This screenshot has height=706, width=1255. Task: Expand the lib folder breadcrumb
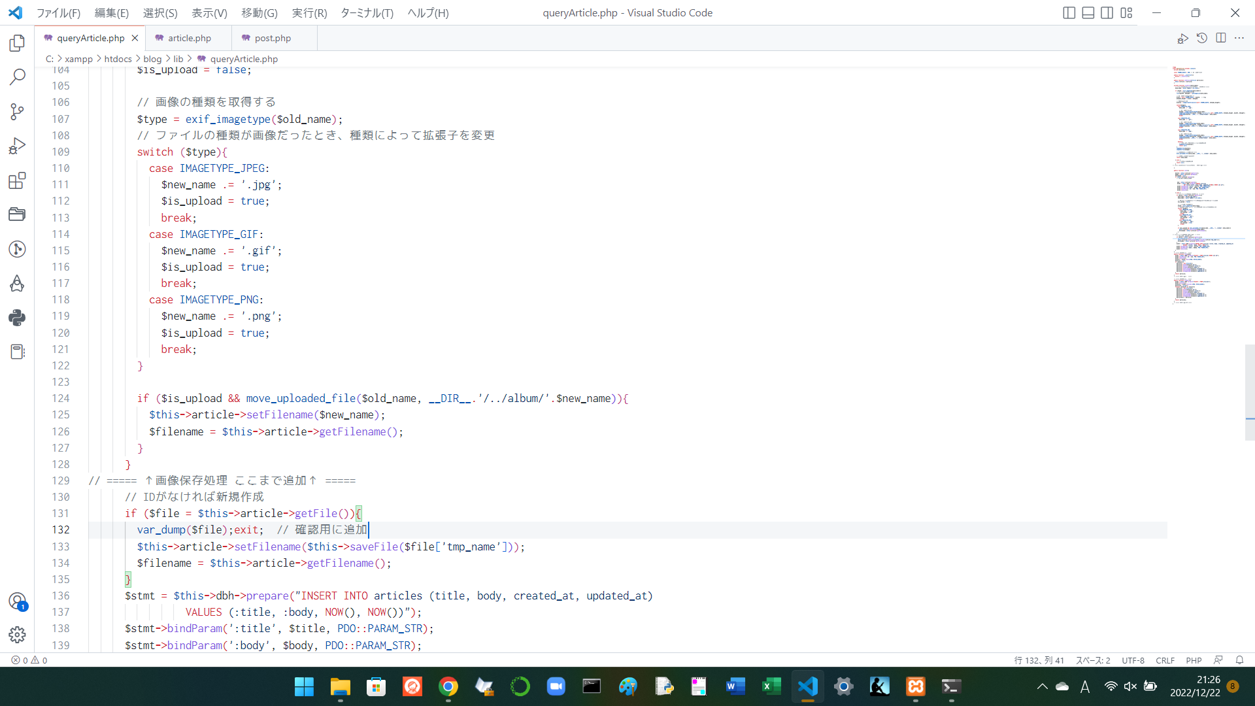point(178,59)
